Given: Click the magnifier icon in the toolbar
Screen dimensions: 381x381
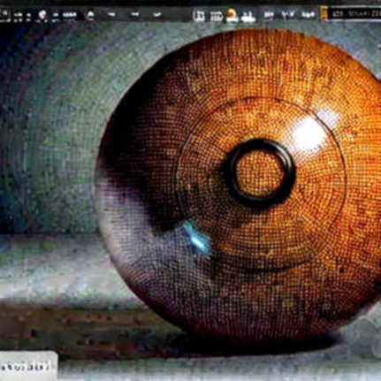Looking at the screenshot, I should [x=5, y=14].
